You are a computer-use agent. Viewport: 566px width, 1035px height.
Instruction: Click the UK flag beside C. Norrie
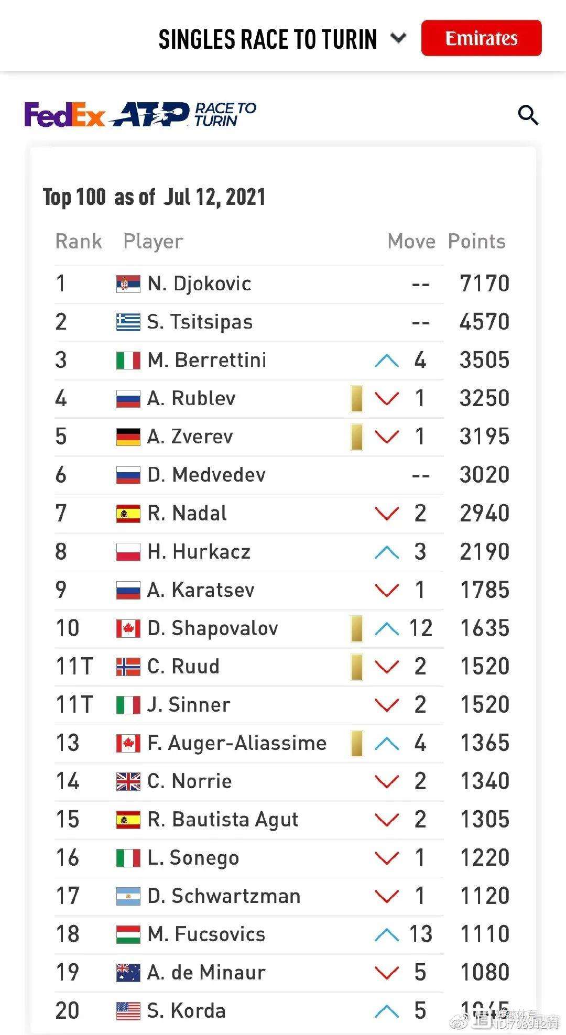point(128,781)
